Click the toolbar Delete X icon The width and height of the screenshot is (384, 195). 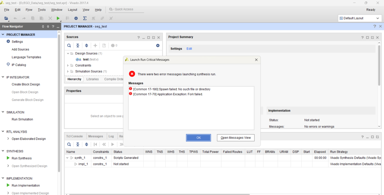(x=50, y=18)
